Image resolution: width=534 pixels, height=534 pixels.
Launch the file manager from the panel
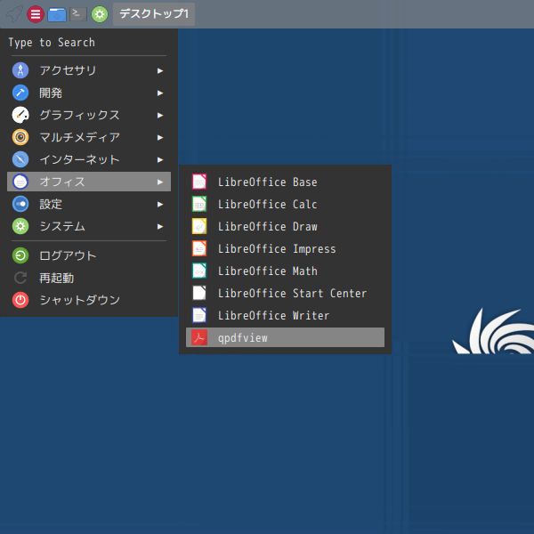click(57, 14)
